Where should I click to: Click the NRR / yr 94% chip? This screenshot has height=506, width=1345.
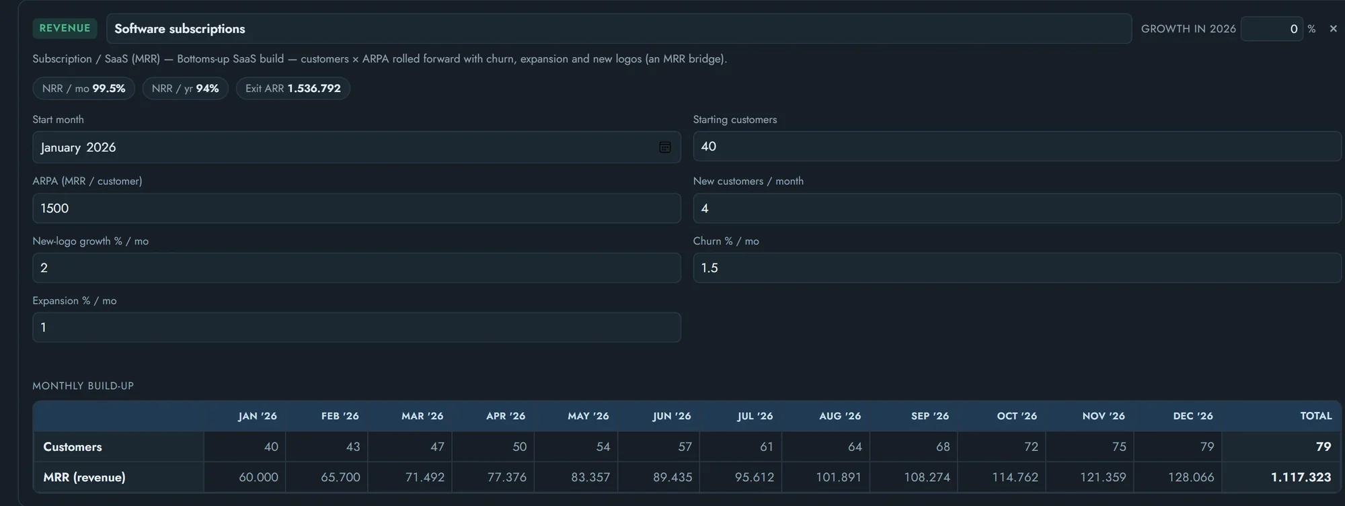pyautogui.click(x=185, y=88)
